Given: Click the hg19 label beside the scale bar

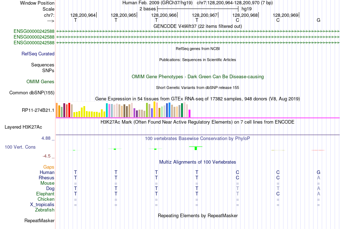Looking at the screenshot, I should [x=247, y=9].
